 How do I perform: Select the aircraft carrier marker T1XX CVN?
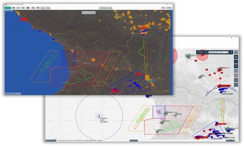point(99,116)
